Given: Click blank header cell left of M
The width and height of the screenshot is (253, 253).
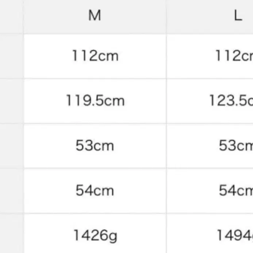Looking at the screenshot, I should point(11,16).
